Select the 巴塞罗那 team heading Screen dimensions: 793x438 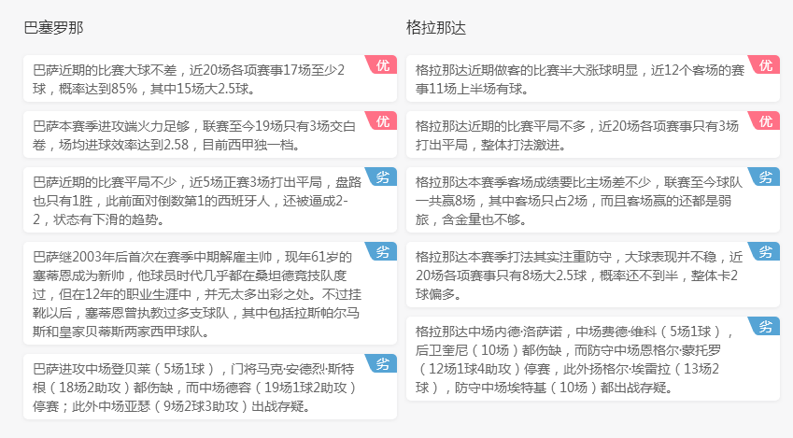pos(53,27)
